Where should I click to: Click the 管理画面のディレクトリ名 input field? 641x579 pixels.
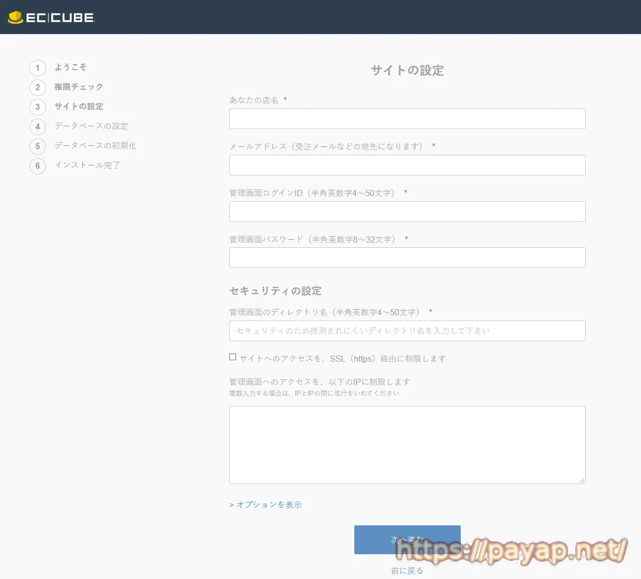[x=407, y=331]
